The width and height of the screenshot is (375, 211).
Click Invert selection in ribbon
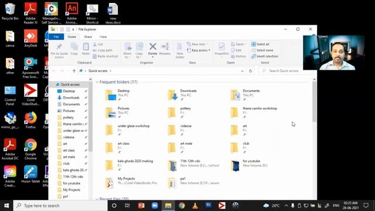point(264,56)
